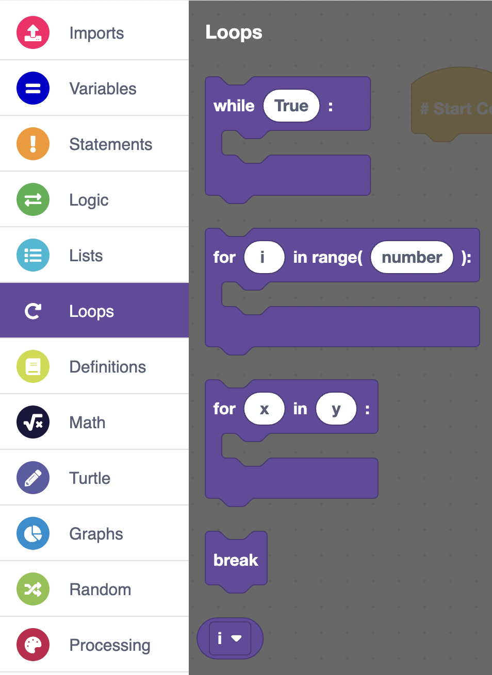Click the Turtle pencil icon
This screenshot has width=492, height=675.
(33, 478)
